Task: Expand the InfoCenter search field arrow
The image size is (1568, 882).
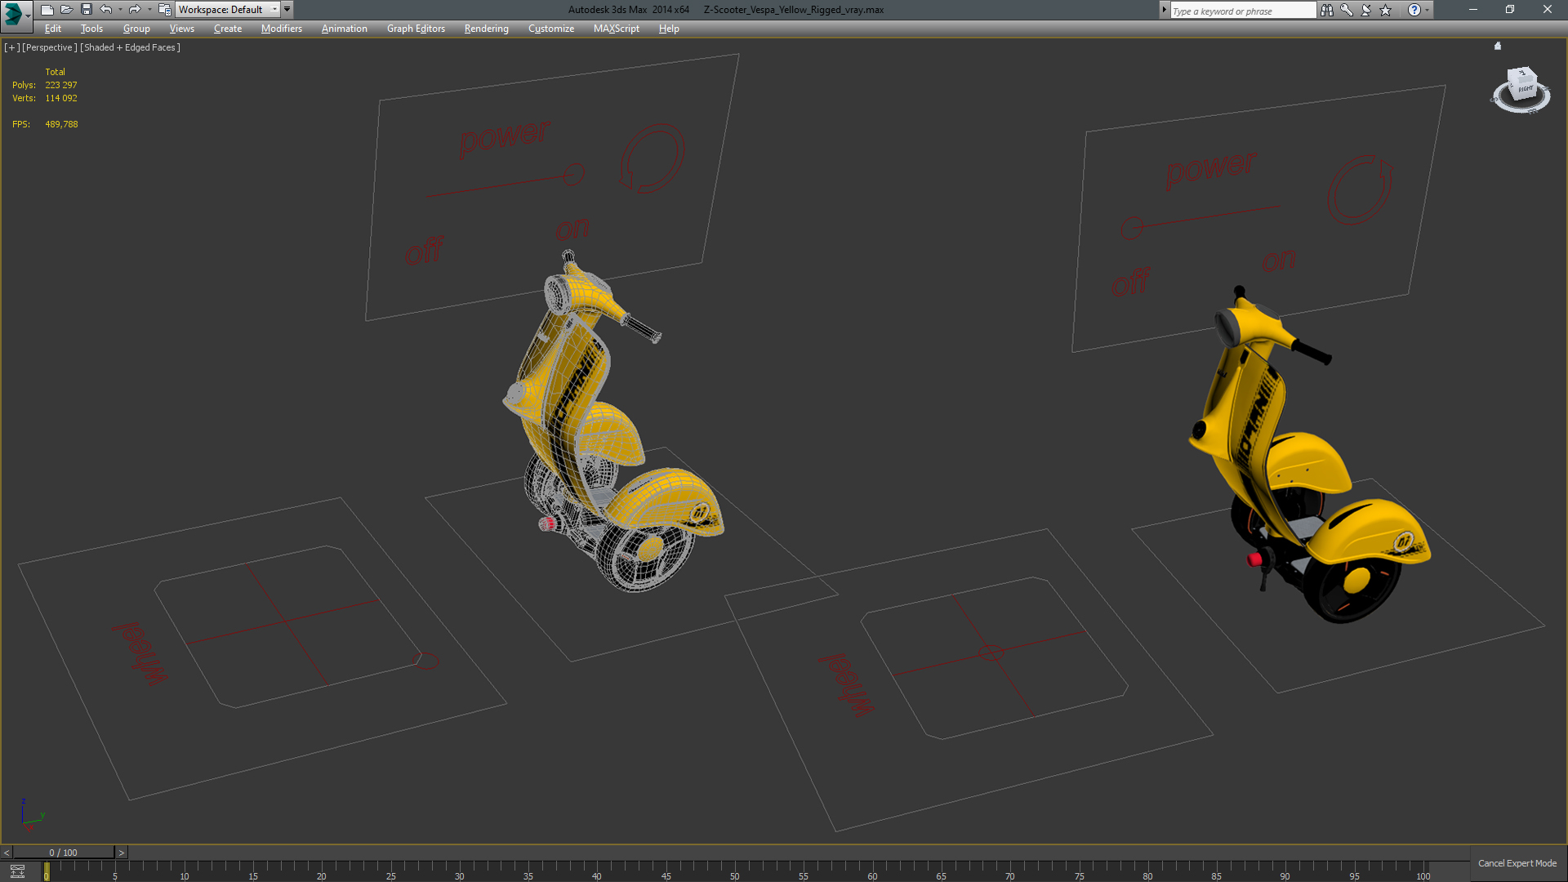Action: tap(1165, 10)
